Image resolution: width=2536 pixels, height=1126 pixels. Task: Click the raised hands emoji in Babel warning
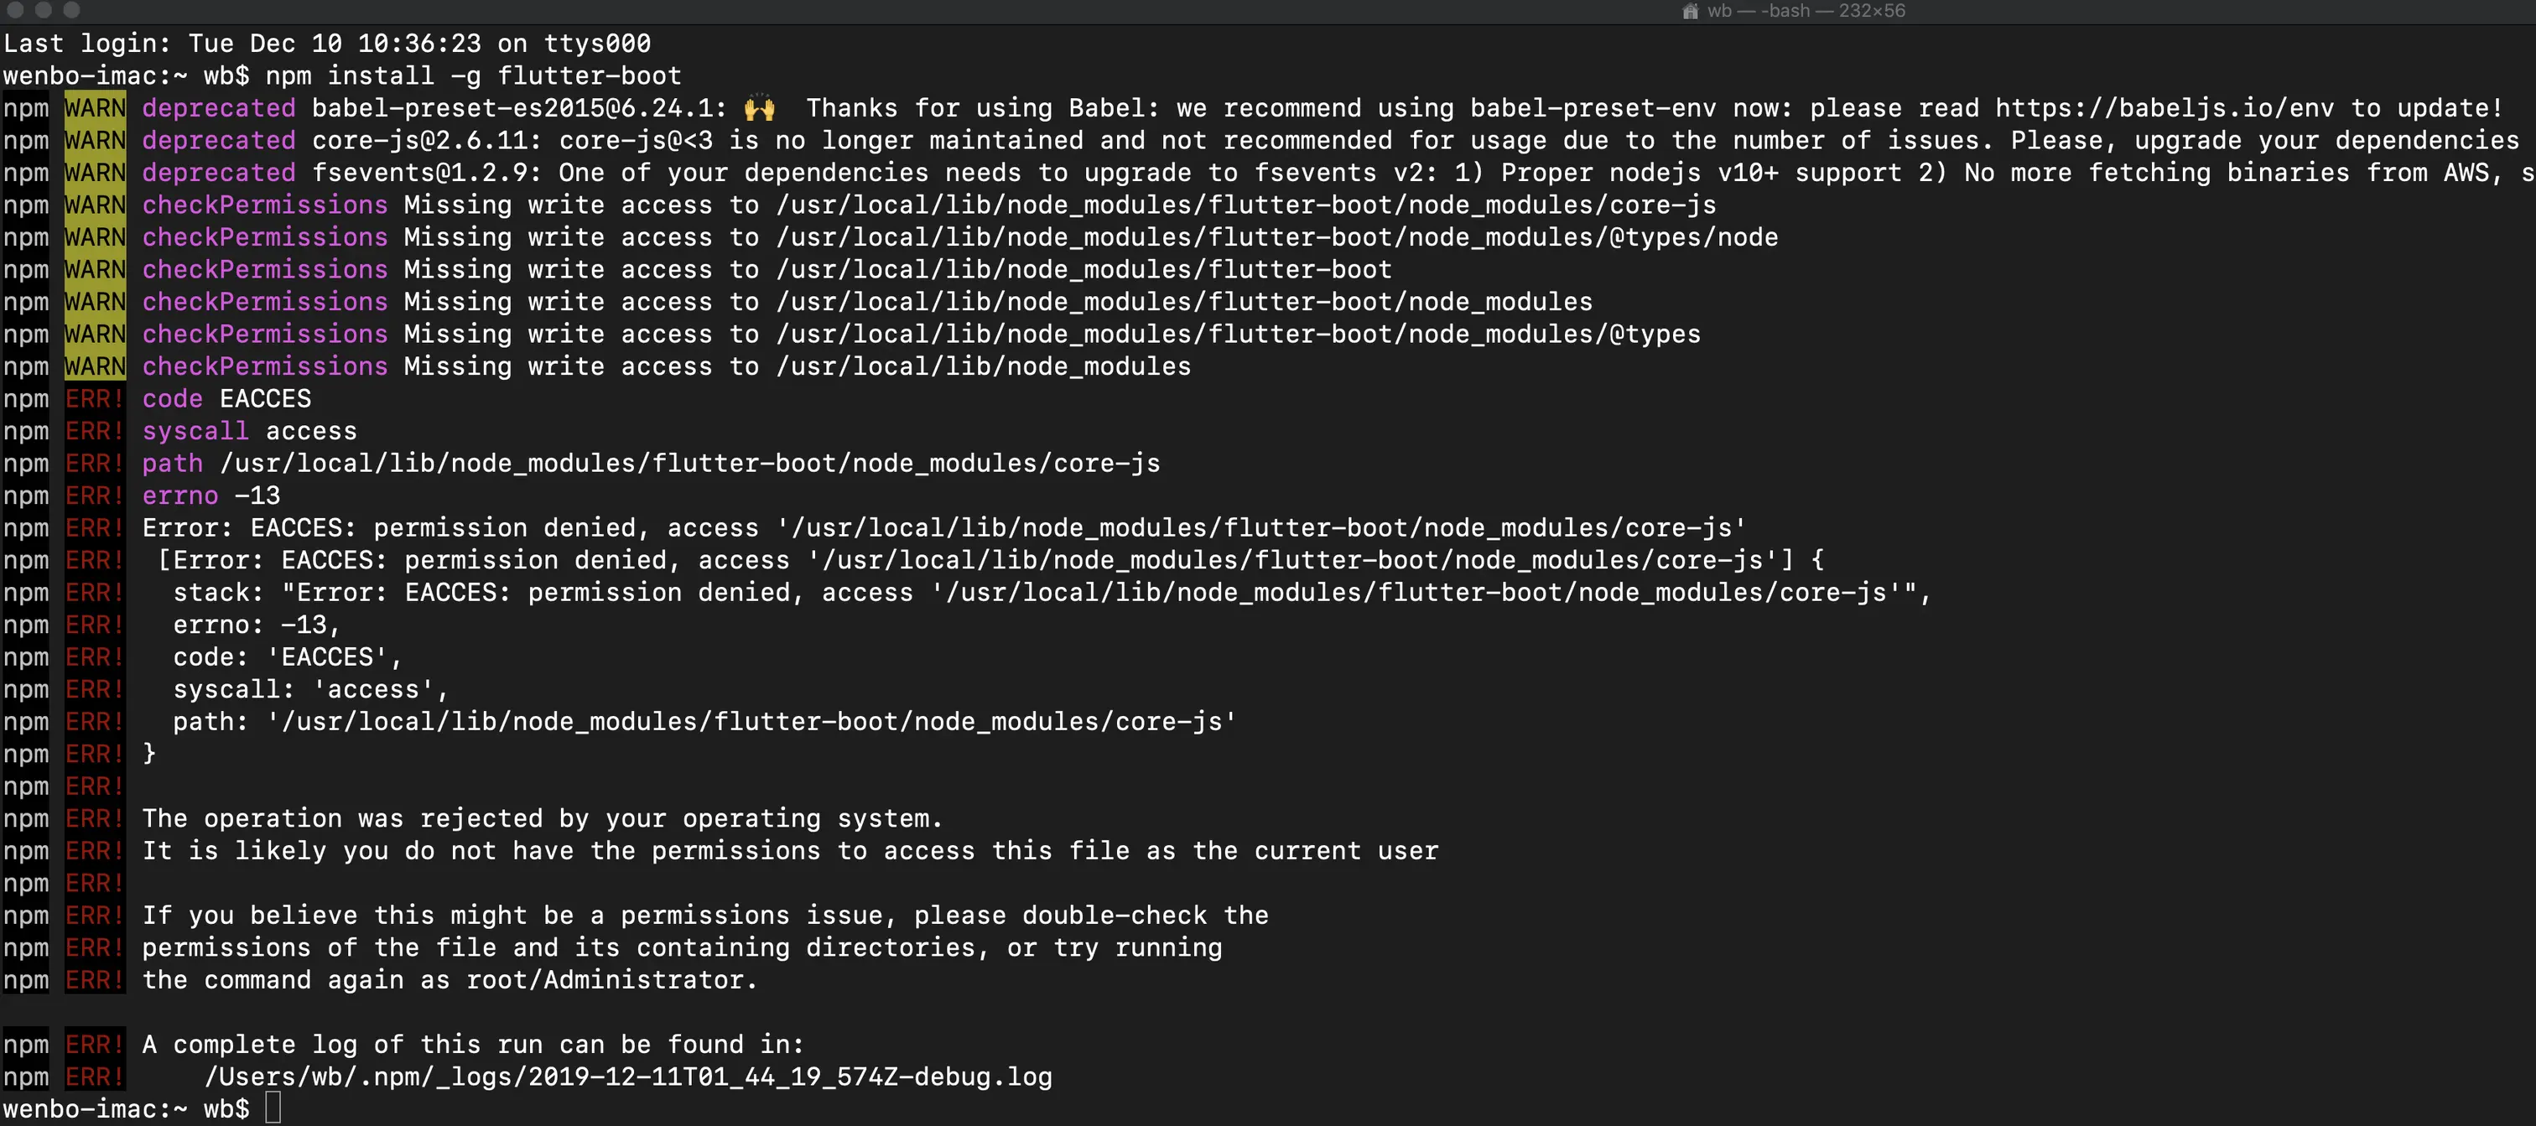[759, 108]
